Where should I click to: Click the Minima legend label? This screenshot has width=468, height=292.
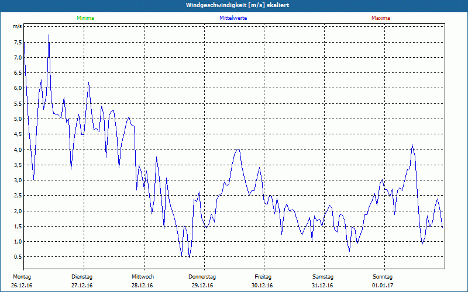pos(85,18)
